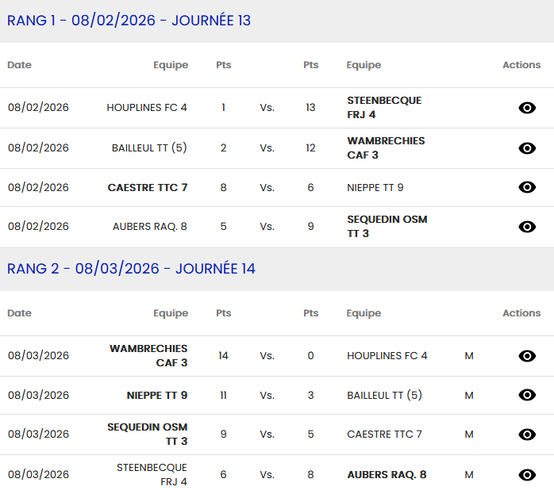Click the M marker on Bailleul TT row

pos(469,395)
